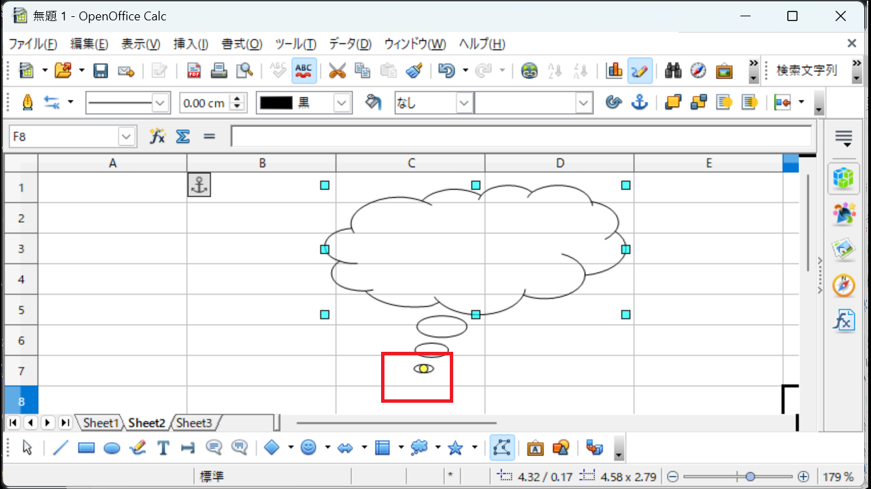Switch to the Sheet1 tab

[101, 422]
